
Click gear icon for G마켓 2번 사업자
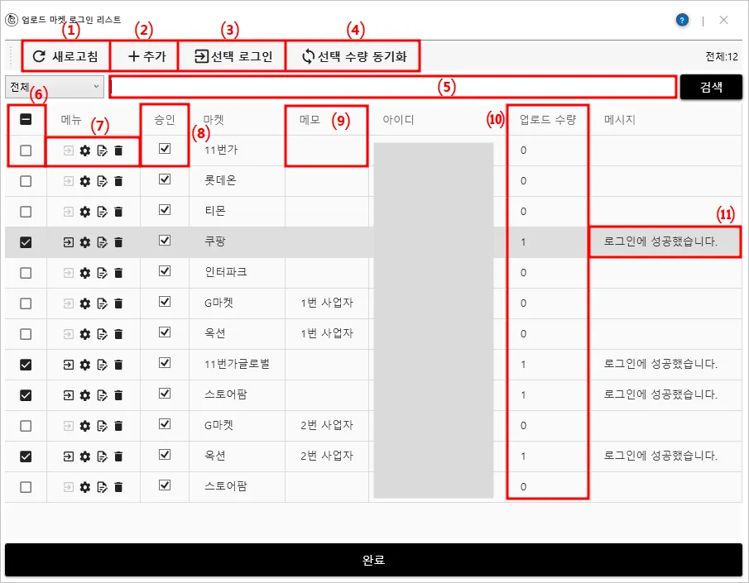pos(85,426)
